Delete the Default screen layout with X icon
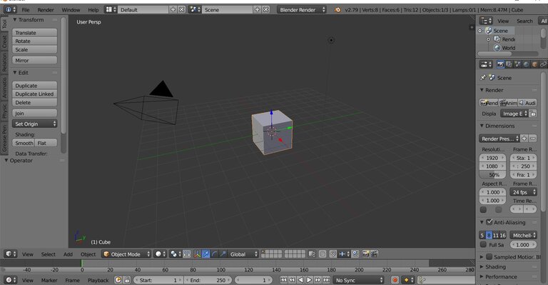 [182, 10]
